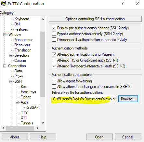Enable Allow attempted changes of username
The image size is (144, 142).
[54, 87]
